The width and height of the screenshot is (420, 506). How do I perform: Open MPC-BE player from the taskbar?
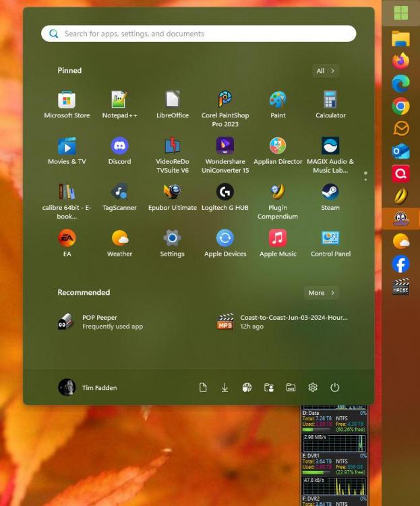click(x=401, y=286)
